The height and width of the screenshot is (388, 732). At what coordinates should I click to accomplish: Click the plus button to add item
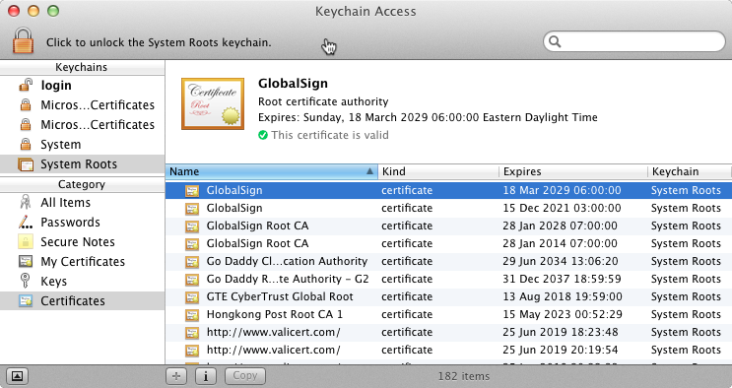click(176, 376)
